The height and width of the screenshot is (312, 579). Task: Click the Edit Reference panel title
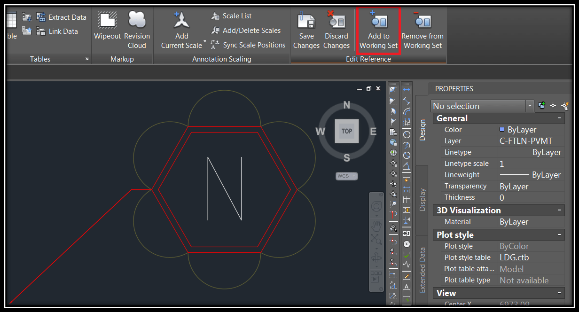(368, 59)
